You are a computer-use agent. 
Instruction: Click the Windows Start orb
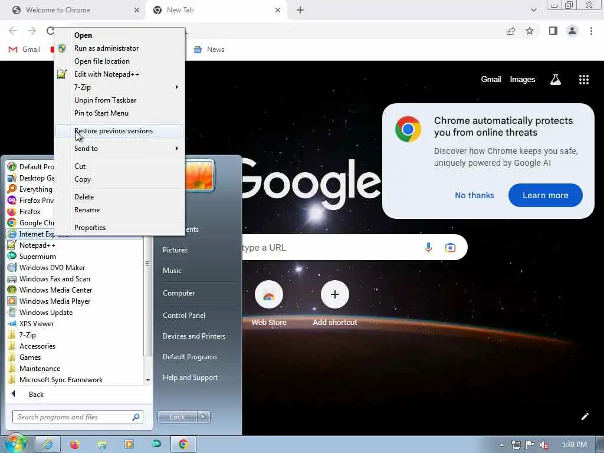15,444
